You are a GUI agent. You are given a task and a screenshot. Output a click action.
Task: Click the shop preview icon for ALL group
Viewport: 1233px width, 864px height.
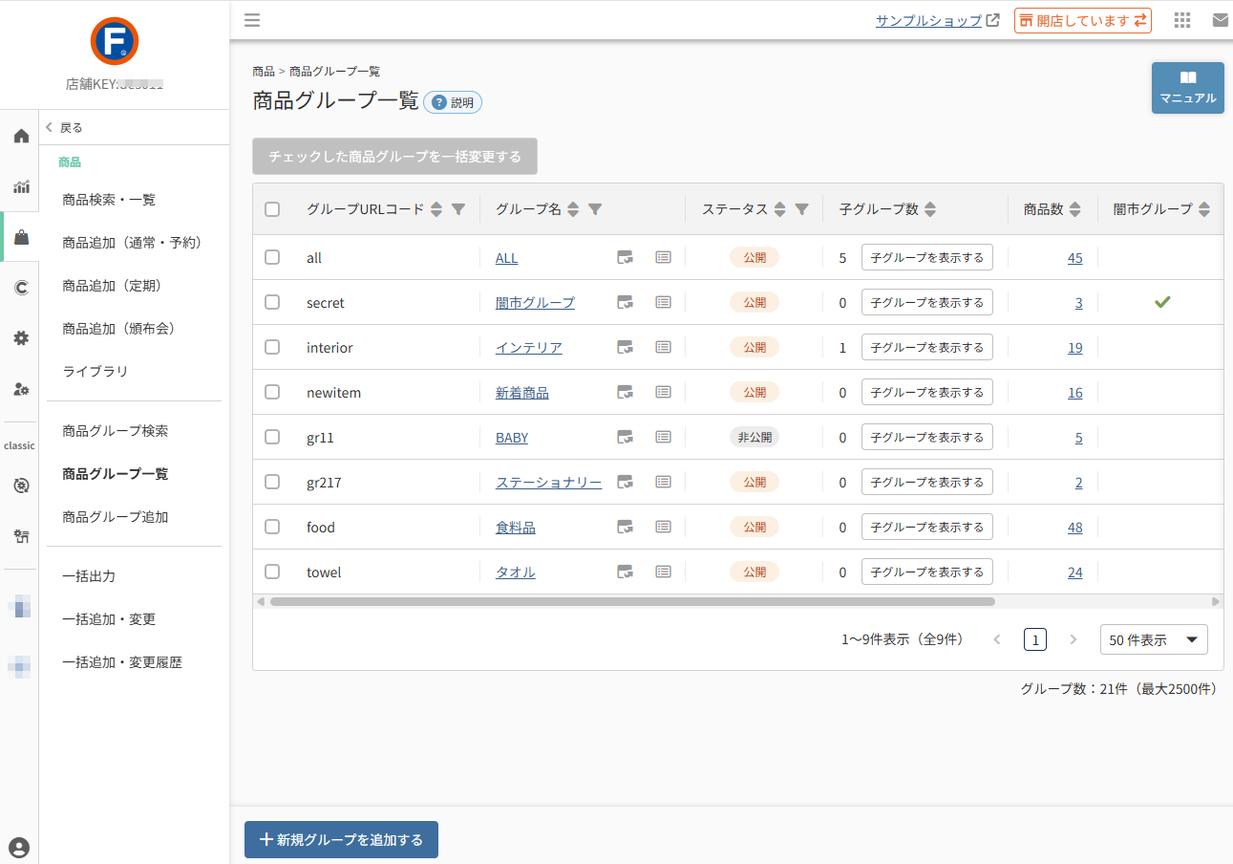tap(626, 257)
